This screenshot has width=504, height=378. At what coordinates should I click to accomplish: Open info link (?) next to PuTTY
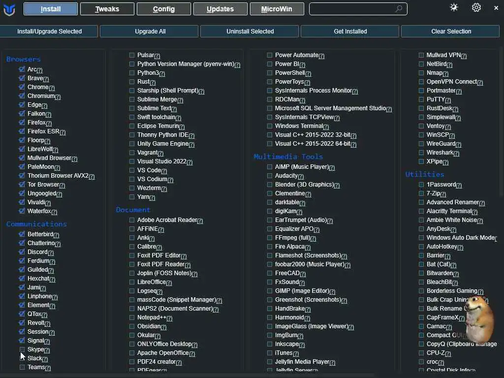tap(448, 100)
